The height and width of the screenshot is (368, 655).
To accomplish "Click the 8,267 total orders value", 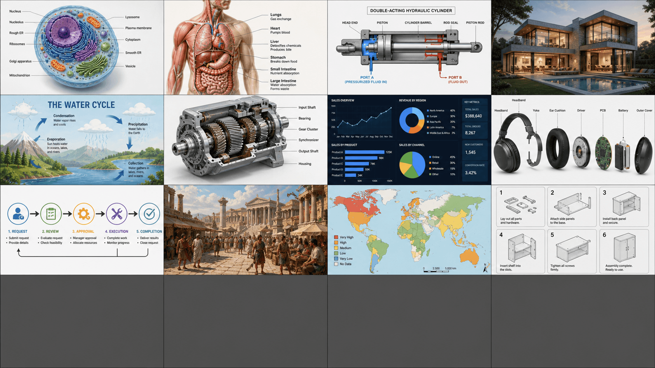I will [x=470, y=133].
